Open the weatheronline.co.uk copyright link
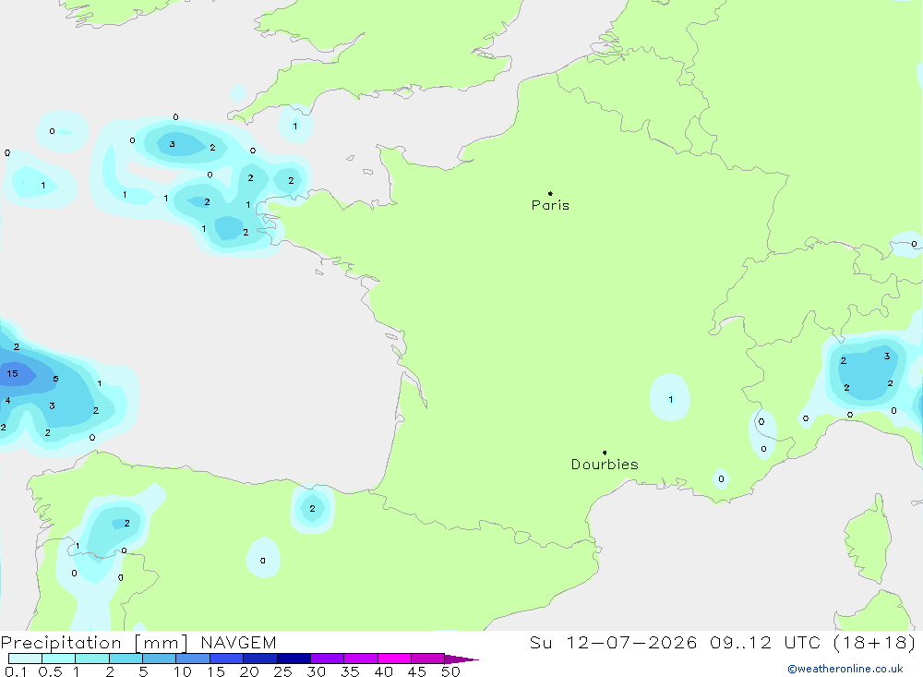Screen dimensions: 923x677 point(845,669)
